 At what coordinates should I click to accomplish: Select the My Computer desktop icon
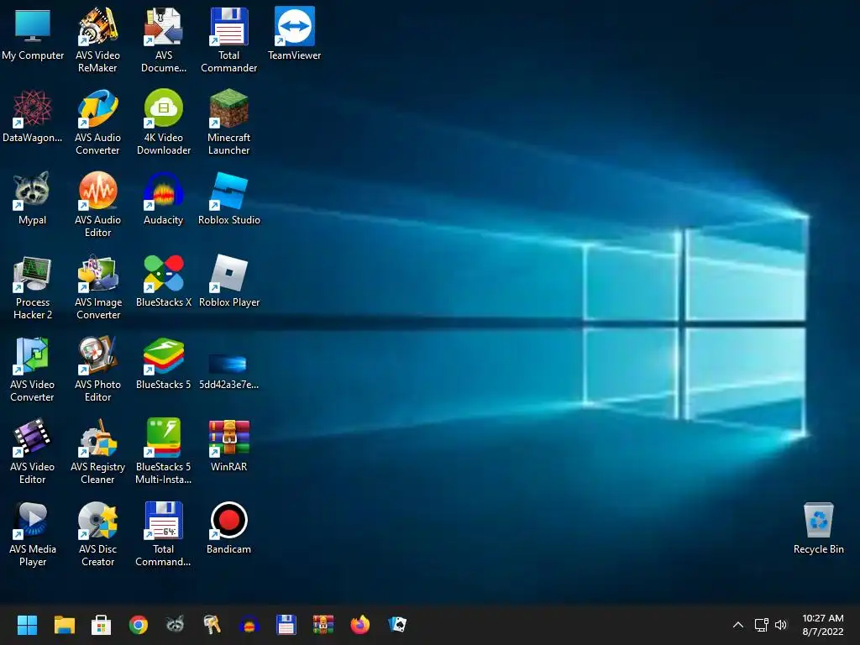pos(33,34)
